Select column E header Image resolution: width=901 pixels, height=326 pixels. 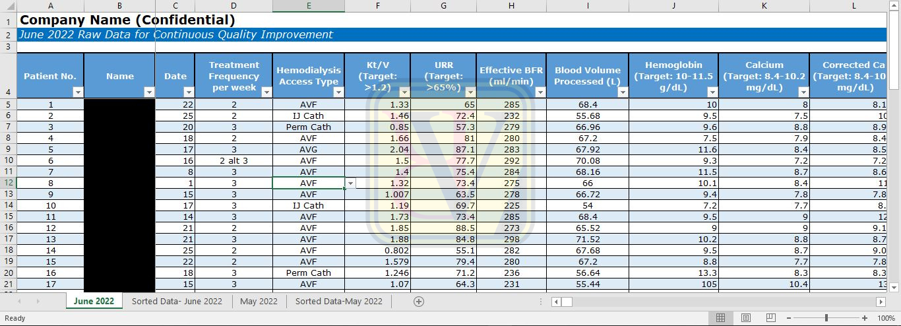pos(308,6)
